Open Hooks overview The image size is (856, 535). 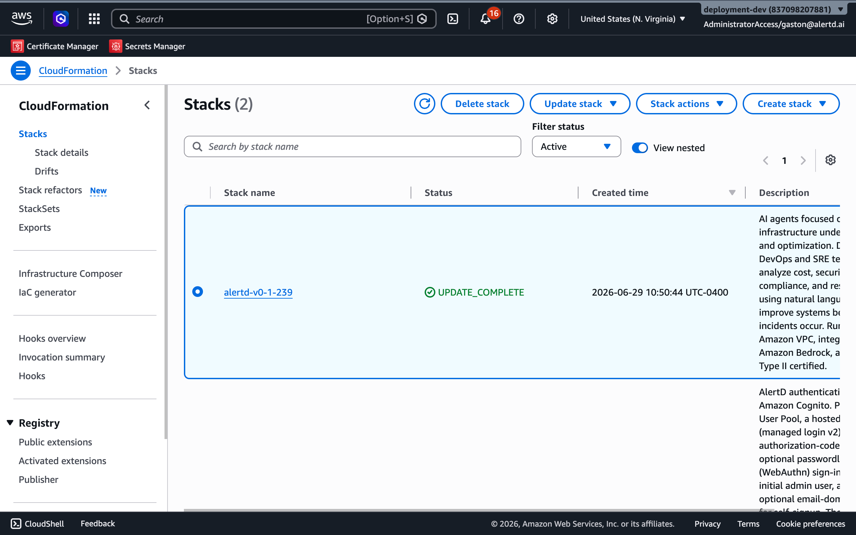coord(52,338)
